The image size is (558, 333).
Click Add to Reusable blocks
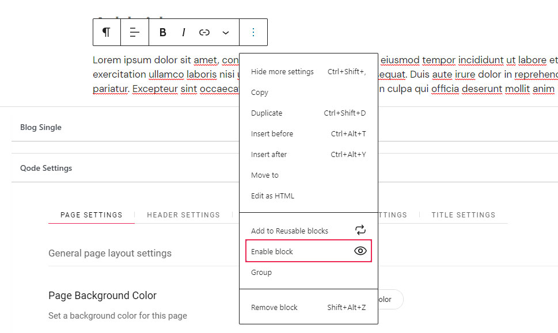pos(309,231)
